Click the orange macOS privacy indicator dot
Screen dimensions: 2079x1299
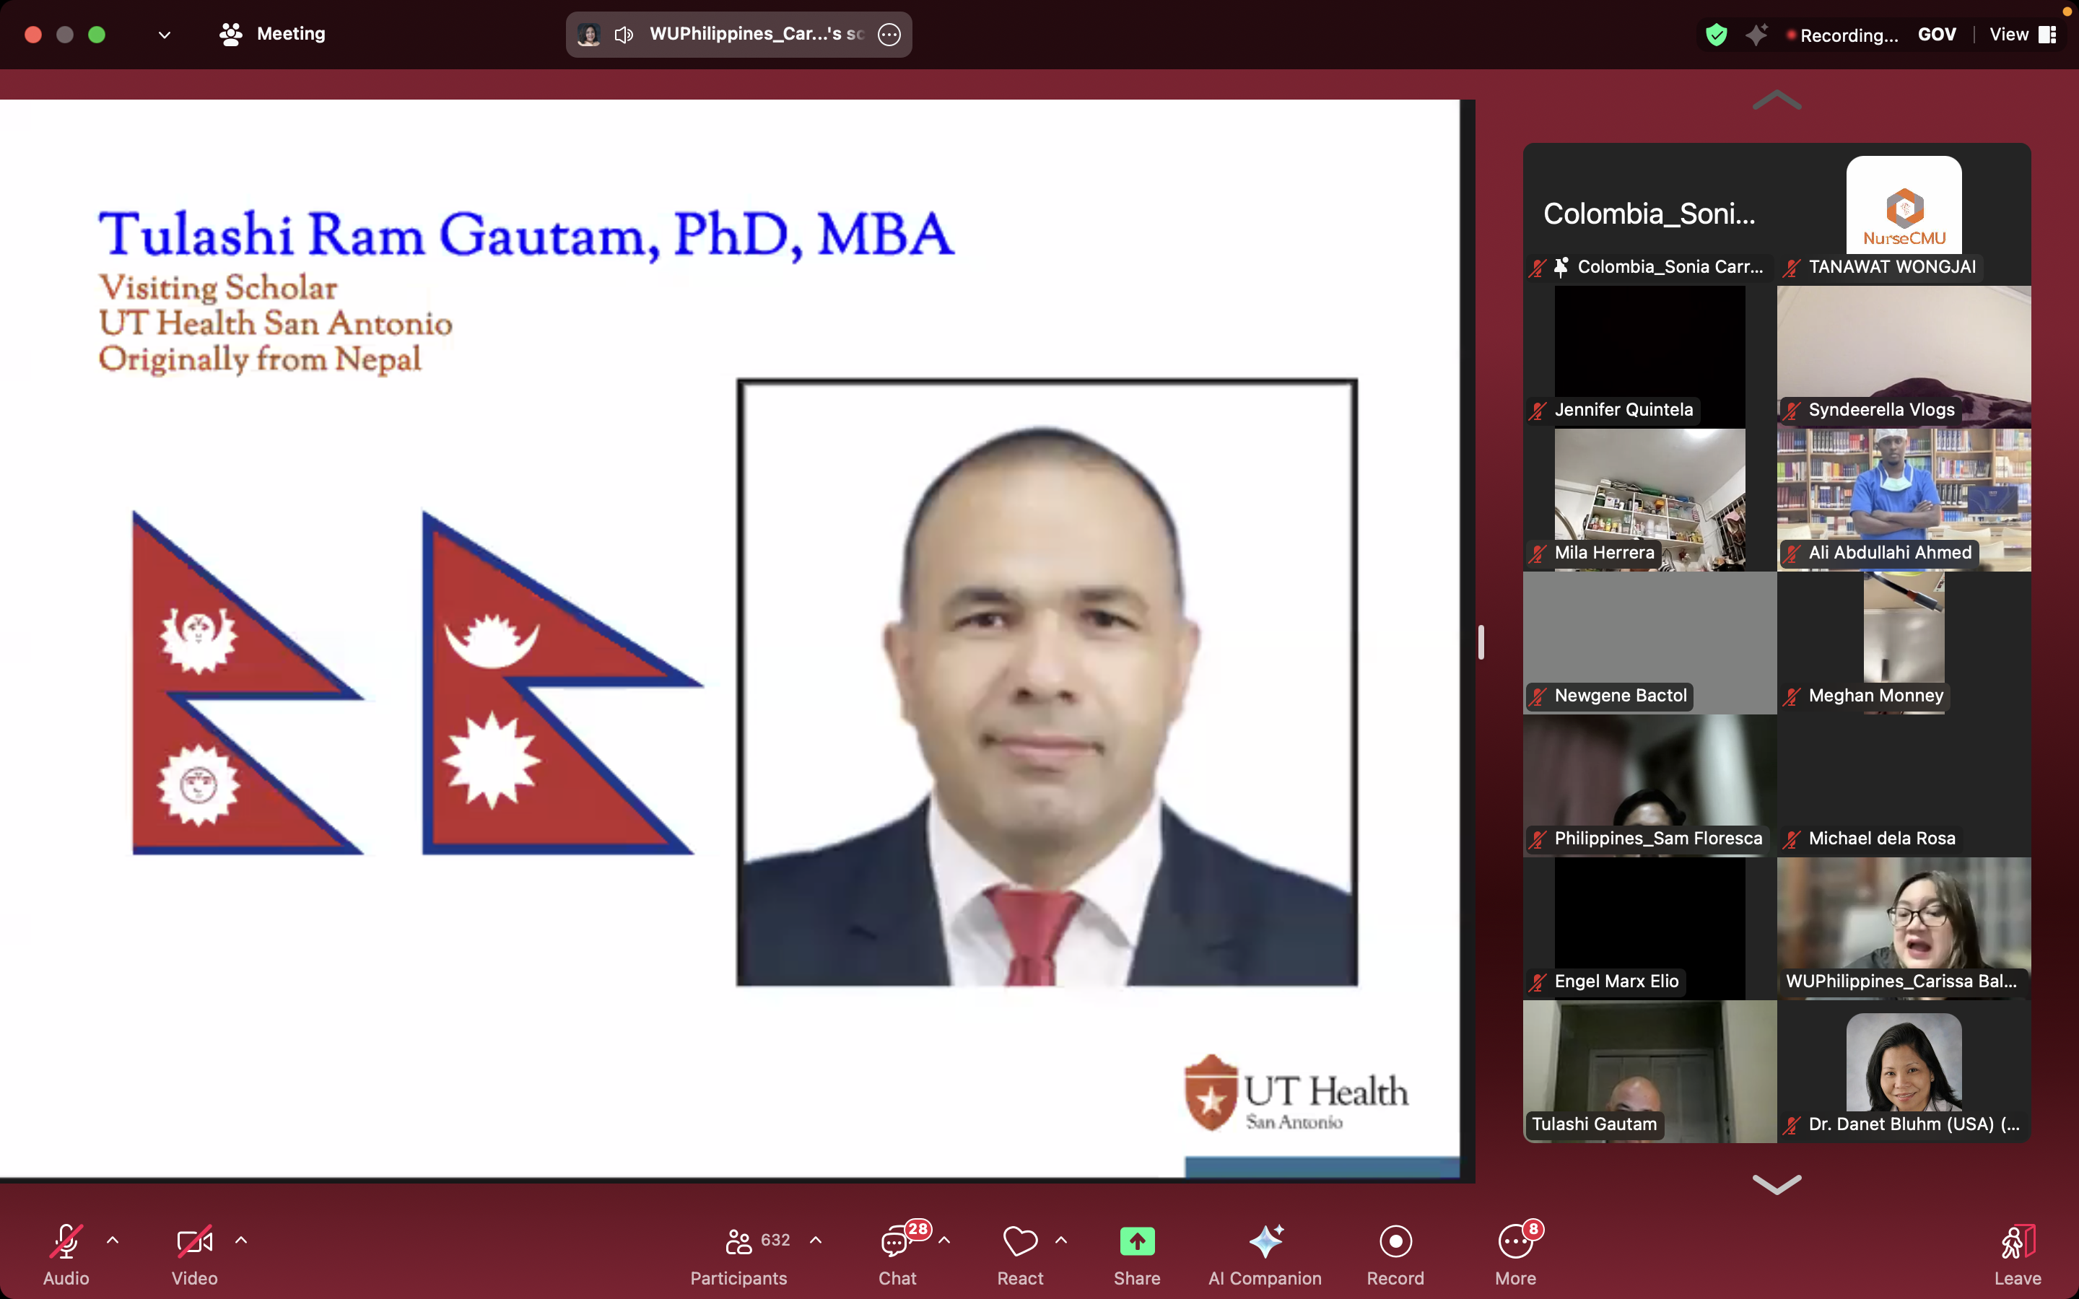[x=2067, y=11]
